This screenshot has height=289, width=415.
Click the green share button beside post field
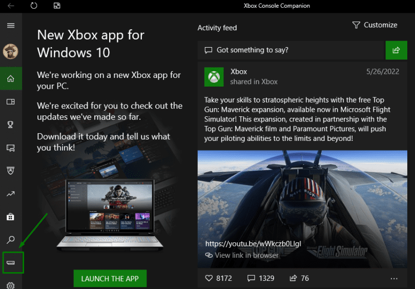(x=396, y=50)
